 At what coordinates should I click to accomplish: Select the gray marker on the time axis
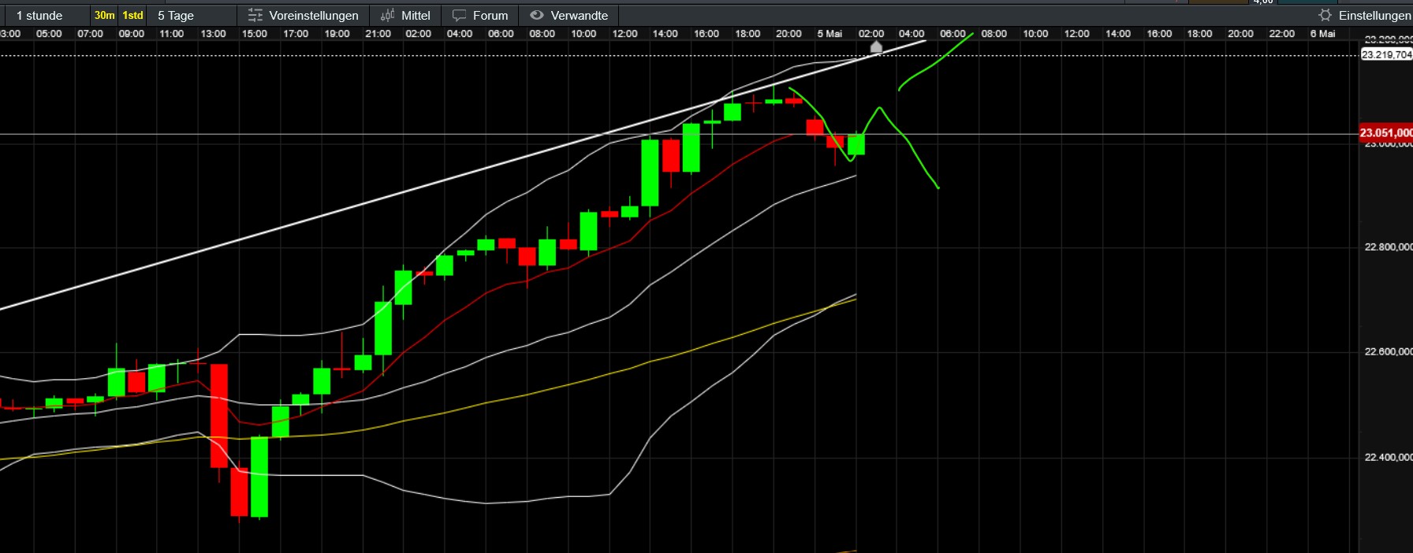[x=876, y=47]
